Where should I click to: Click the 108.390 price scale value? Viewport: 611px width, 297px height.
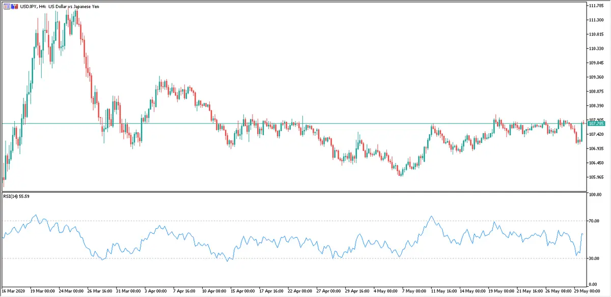coord(596,106)
